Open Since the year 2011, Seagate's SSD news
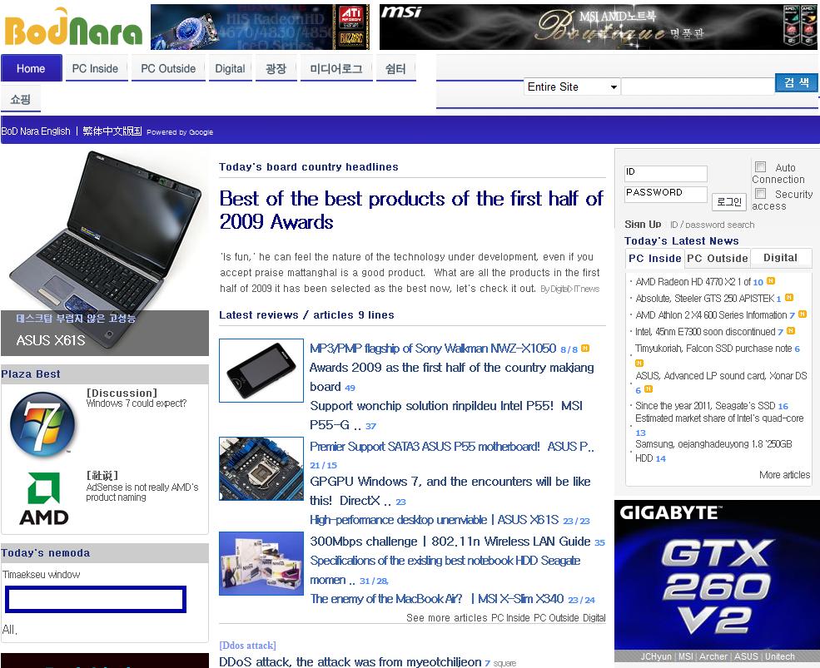Screen dimensions: 820x668 point(705,406)
